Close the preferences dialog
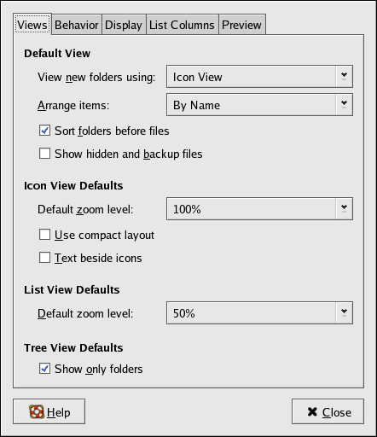The image size is (377, 437). click(328, 411)
